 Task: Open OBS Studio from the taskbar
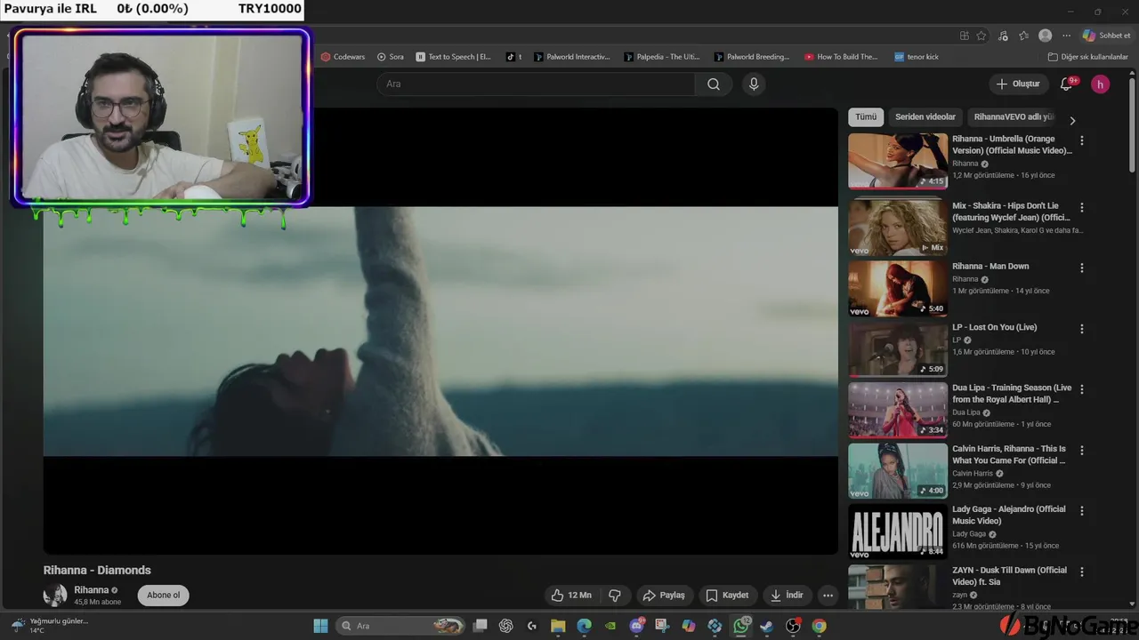pyautogui.click(x=793, y=626)
